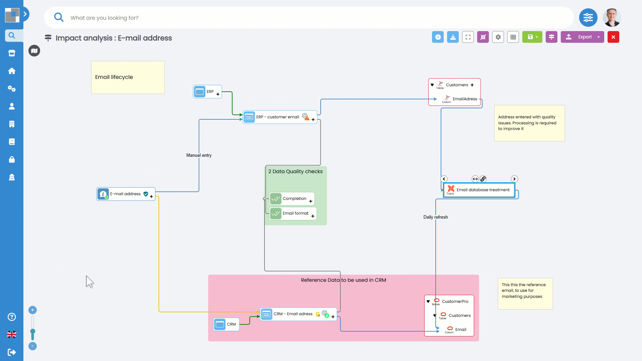The image size is (642, 361).
Task: Open the map legend button
Action: point(34,51)
